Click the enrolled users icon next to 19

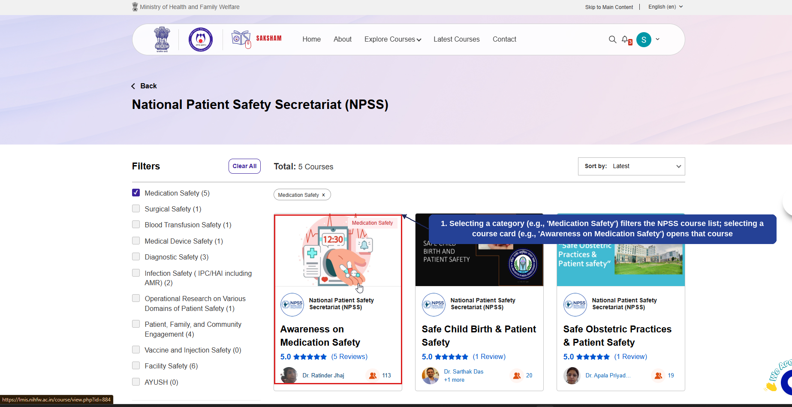pos(658,376)
